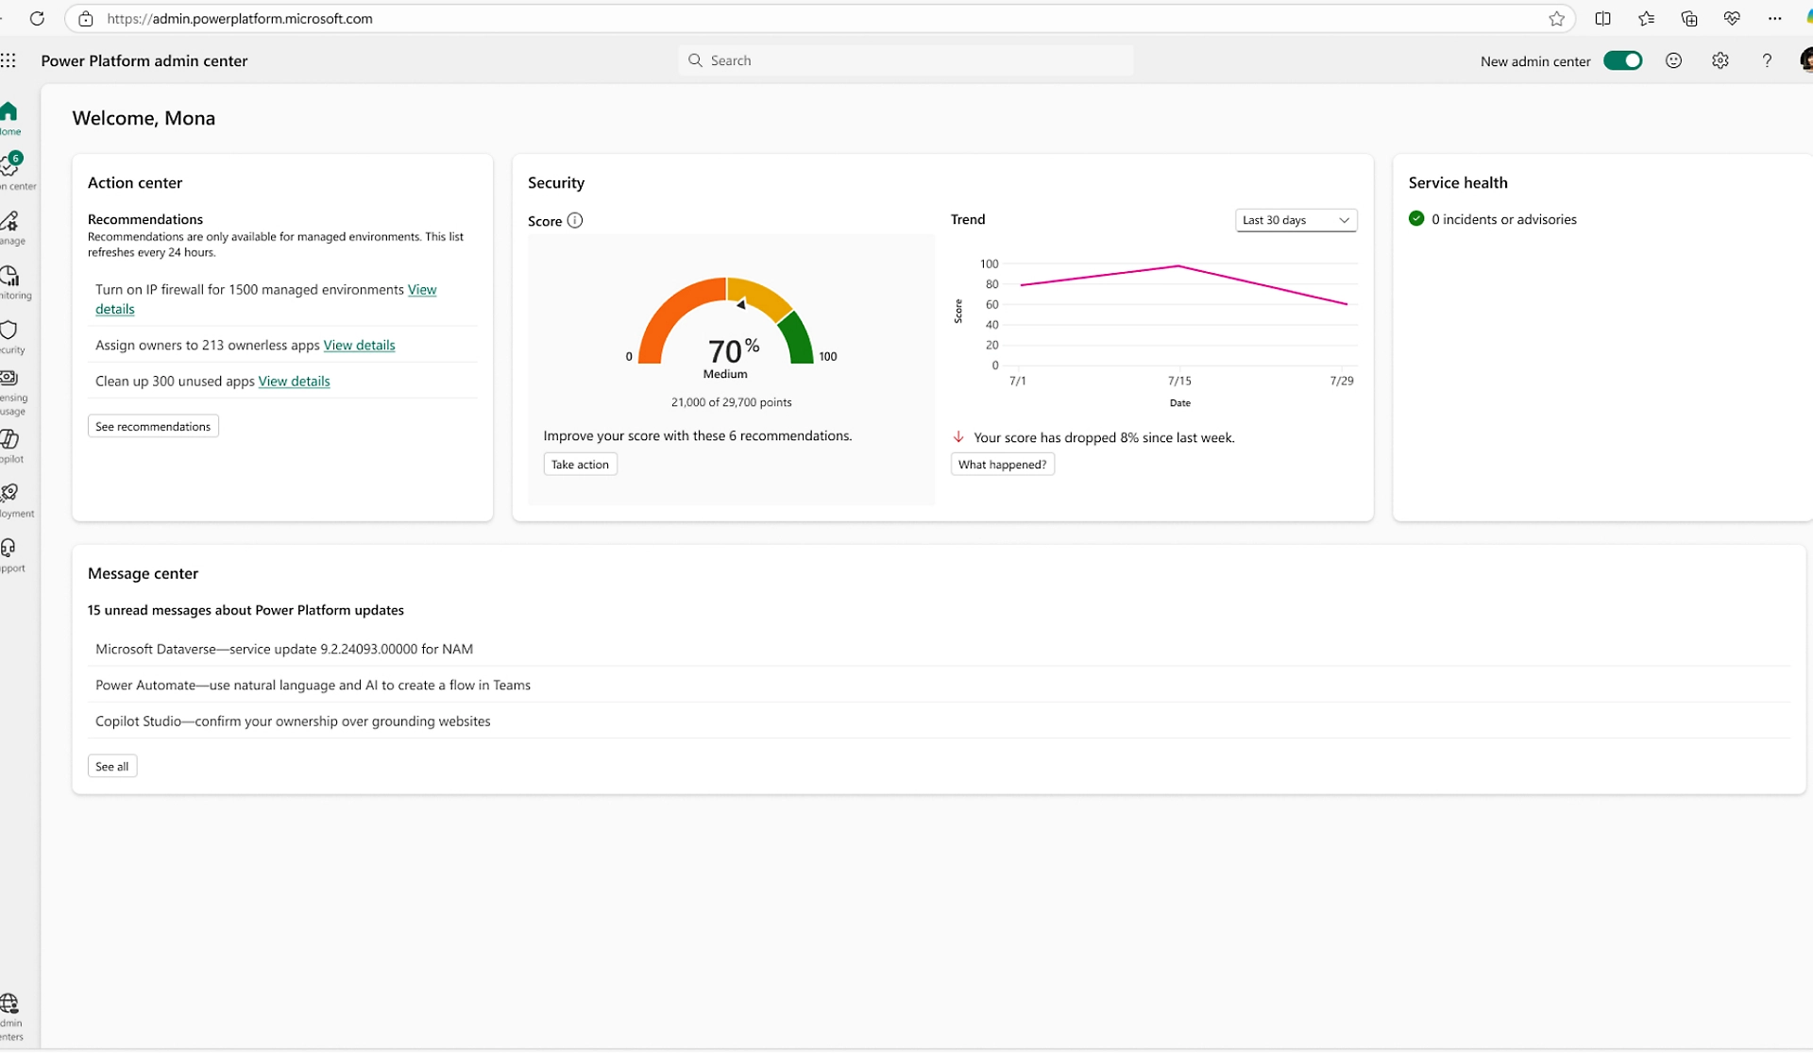1813x1053 pixels.
Task: Open the Copilot sidebar icon
Action: click(x=9, y=441)
